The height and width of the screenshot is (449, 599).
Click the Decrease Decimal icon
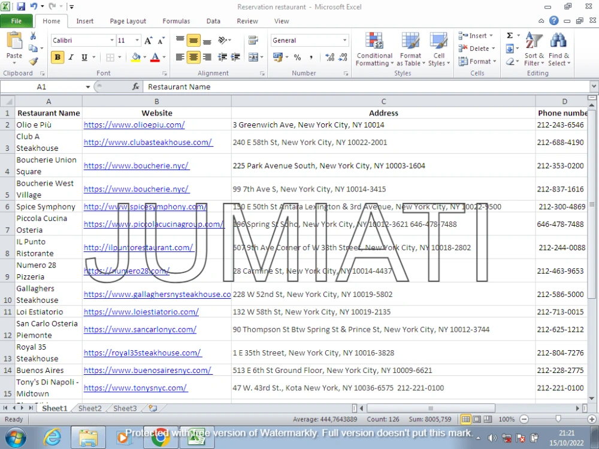pos(343,57)
